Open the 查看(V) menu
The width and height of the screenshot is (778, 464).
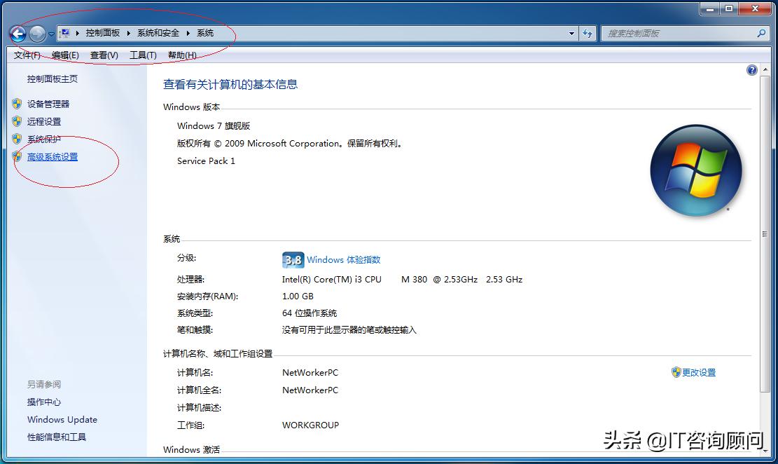(103, 55)
